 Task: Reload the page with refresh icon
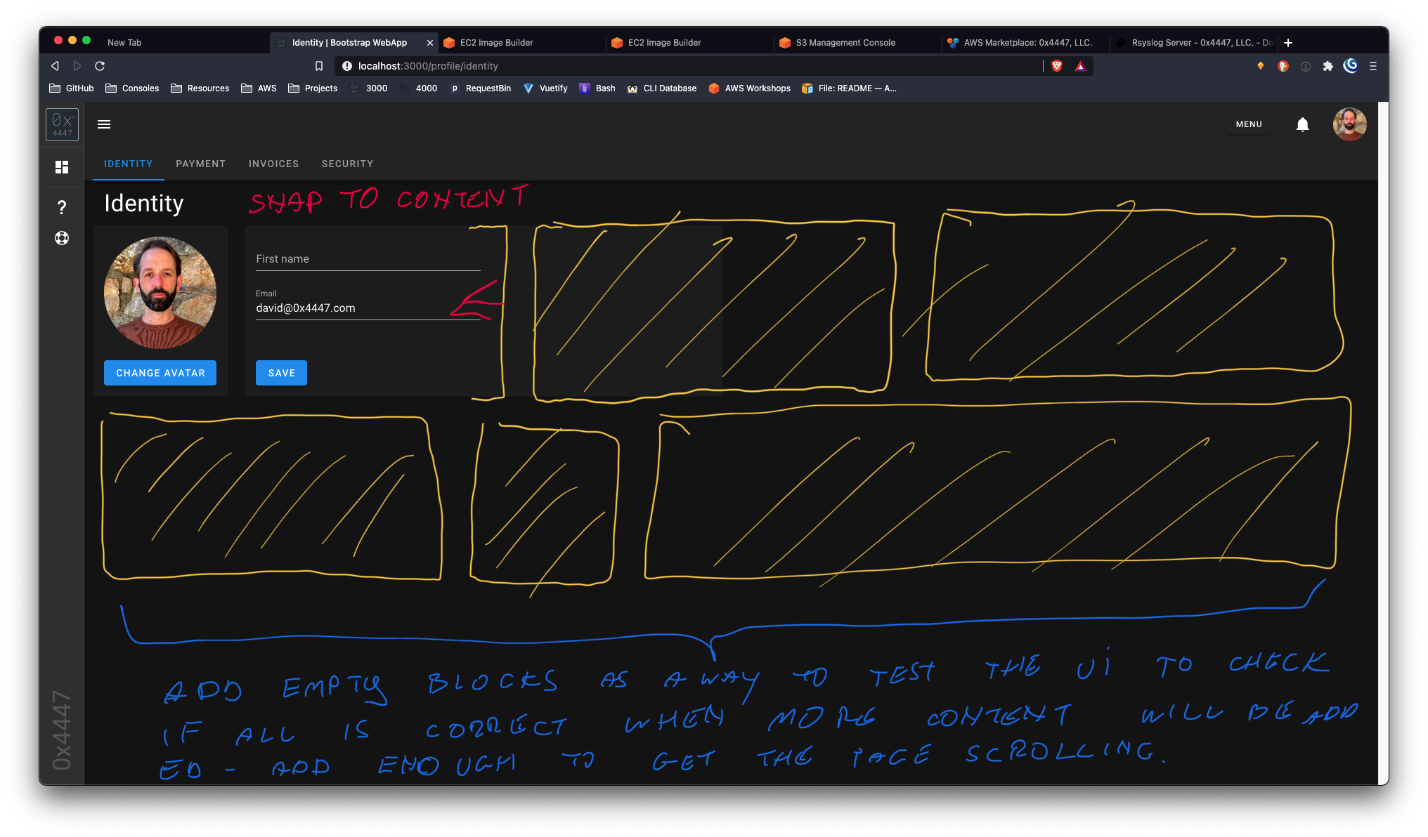[x=100, y=66]
